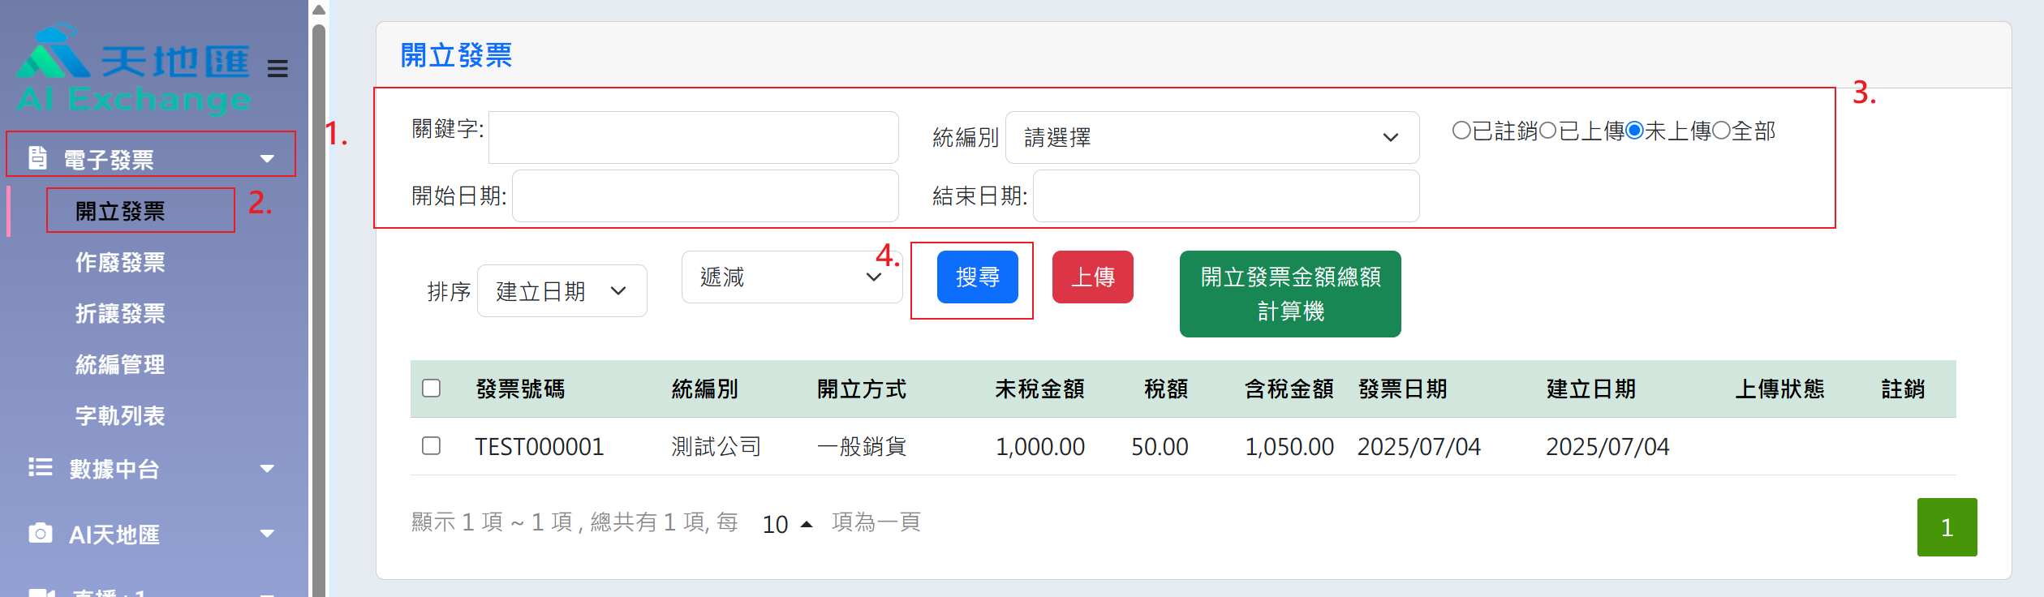Select the 已註銷 radio button
Image resolution: width=2044 pixels, height=597 pixels.
pyautogui.click(x=1461, y=131)
